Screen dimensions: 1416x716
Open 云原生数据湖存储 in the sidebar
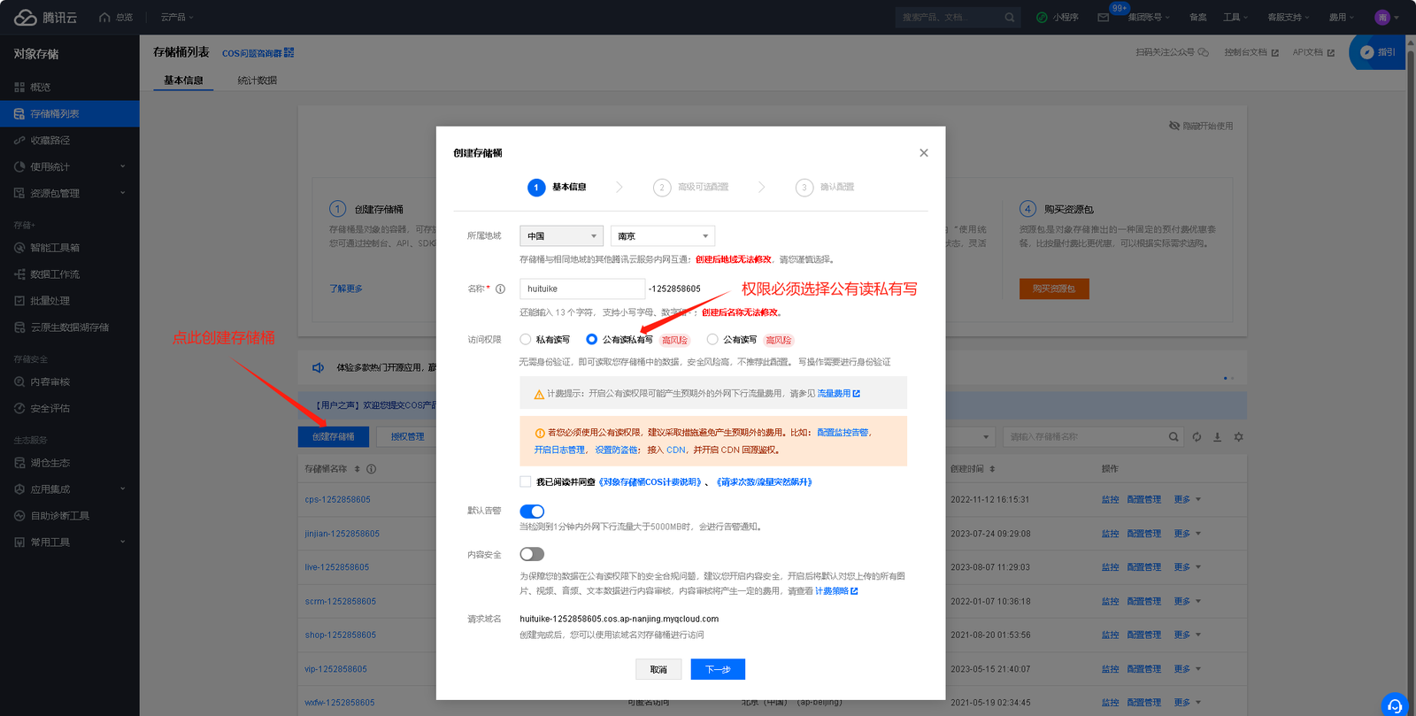pyautogui.click(x=70, y=327)
